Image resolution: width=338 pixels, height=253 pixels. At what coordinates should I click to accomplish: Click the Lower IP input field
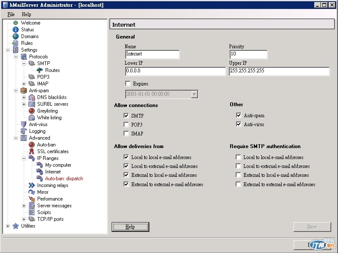[176, 71]
